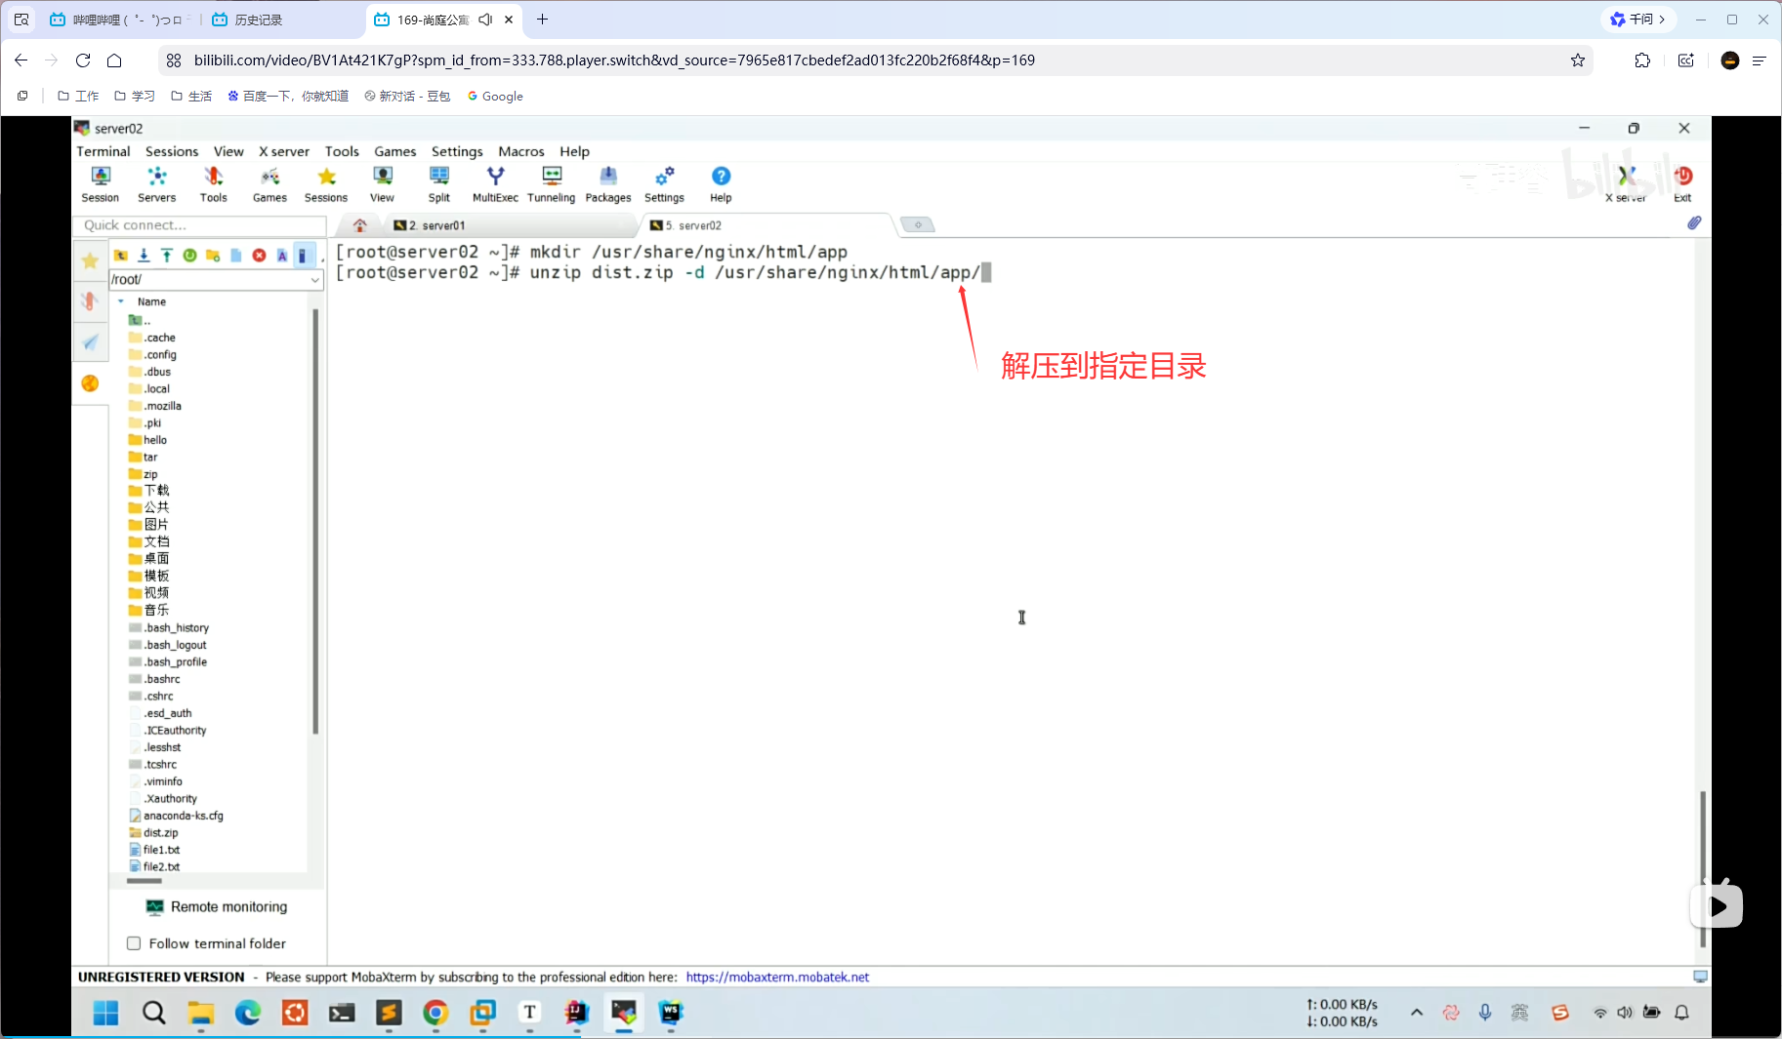Click Remote monitoring button
Screen dimensions: 1782x1039
point(217,906)
